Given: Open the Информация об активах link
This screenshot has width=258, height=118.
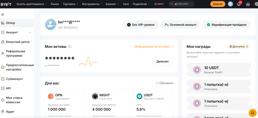Looking at the screenshot, I should 154,47.
